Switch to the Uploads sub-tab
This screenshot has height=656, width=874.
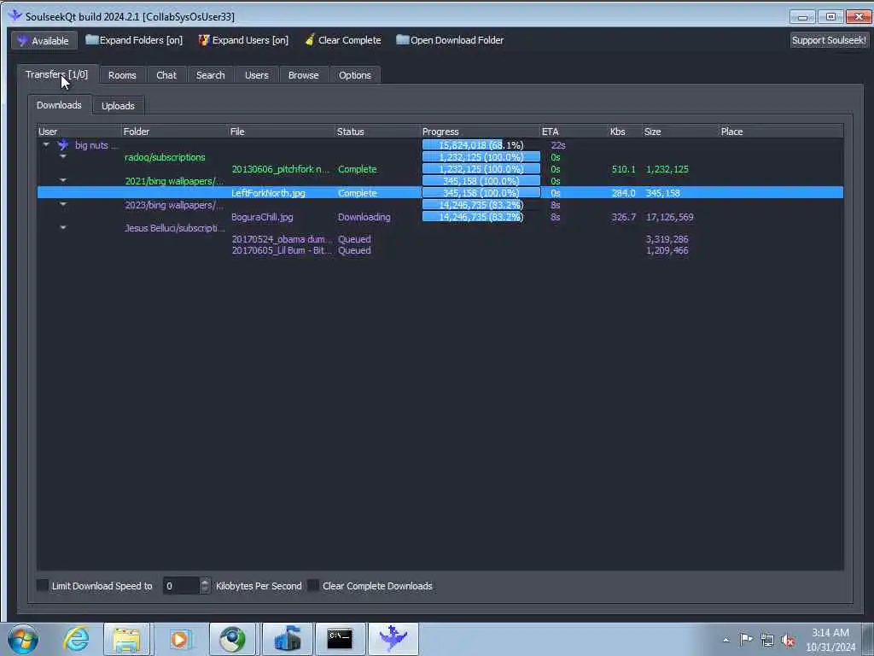click(x=118, y=105)
